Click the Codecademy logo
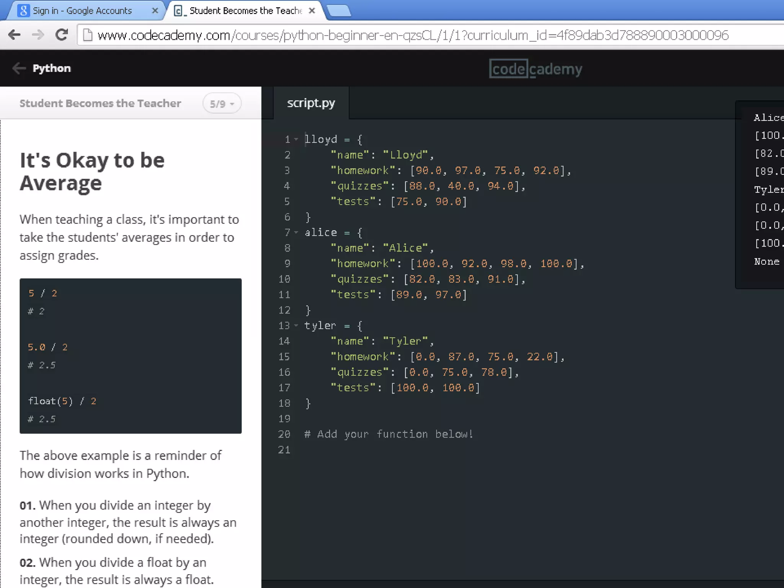 pyautogui.click(x=536, y=69)
